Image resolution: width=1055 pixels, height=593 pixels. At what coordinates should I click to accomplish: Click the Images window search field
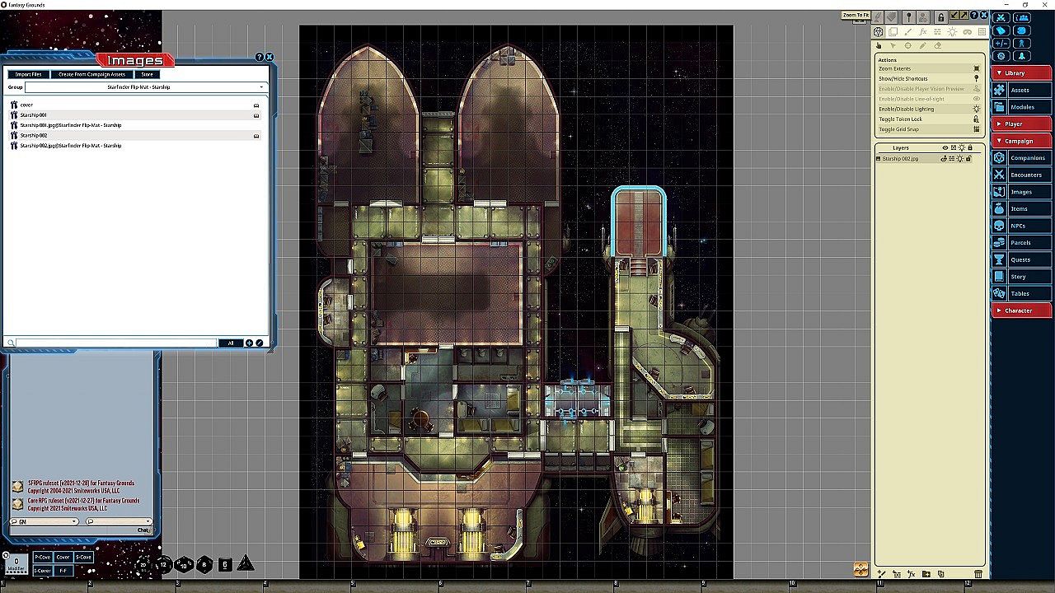point(115,343)
